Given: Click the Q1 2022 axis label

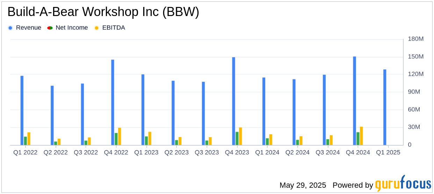Looking at the screenshot, I should 26,153.
